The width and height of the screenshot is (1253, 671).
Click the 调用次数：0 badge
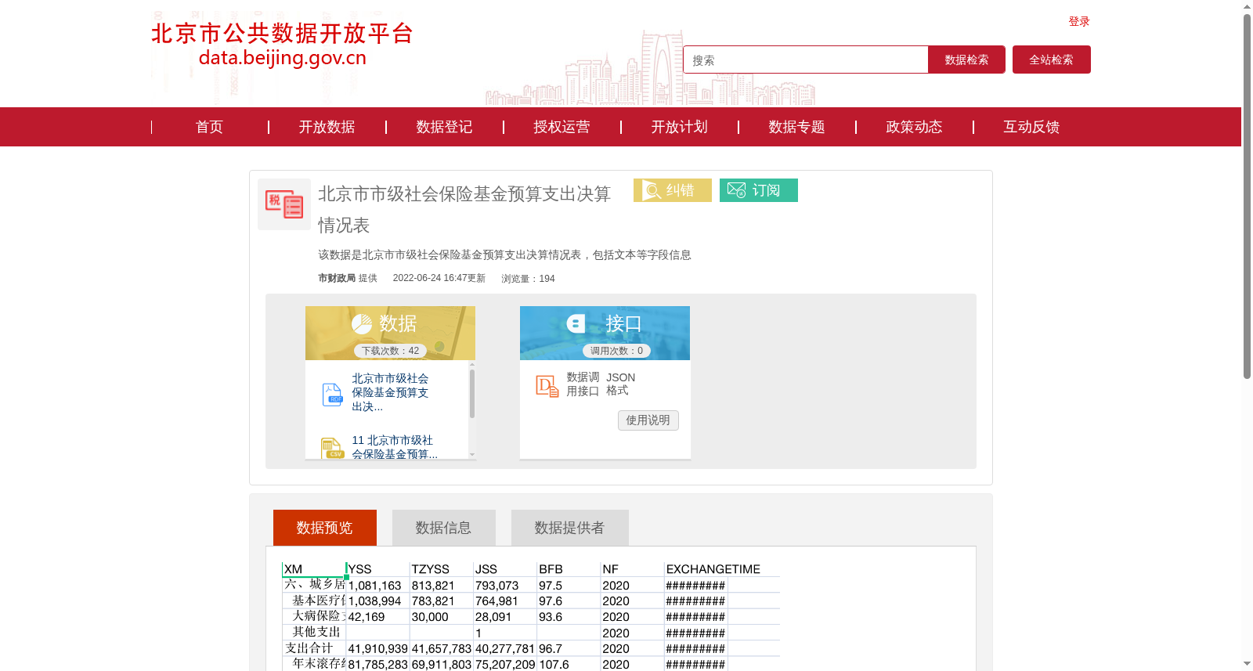point(616,351)
